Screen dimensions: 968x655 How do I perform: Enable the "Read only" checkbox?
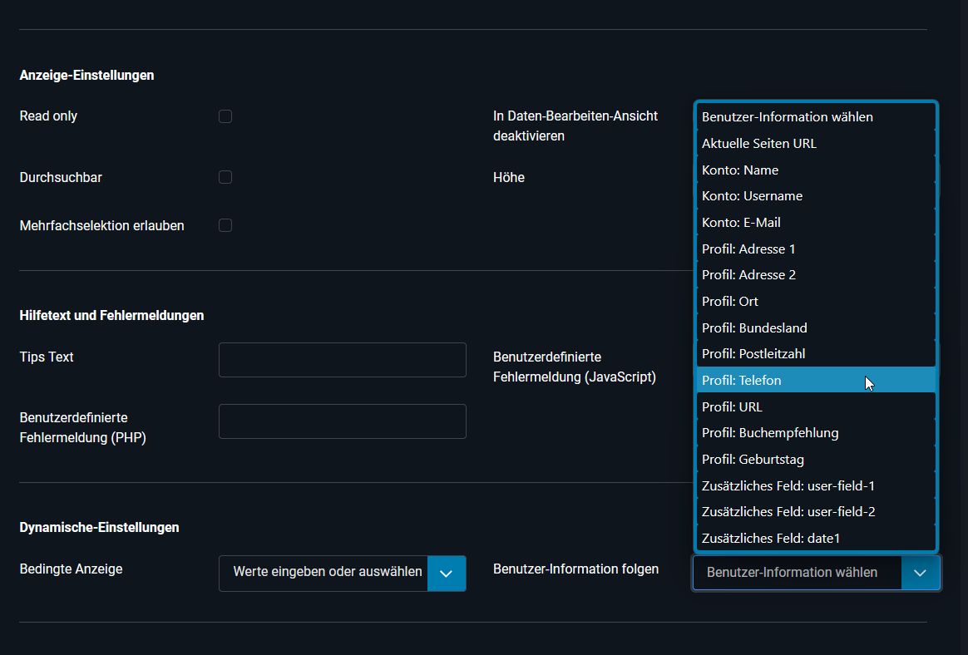click(225, 116)
